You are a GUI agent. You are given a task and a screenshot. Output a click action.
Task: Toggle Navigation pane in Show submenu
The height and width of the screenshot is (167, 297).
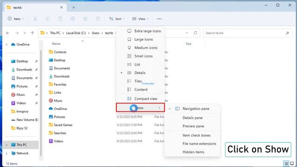(192, 109)
